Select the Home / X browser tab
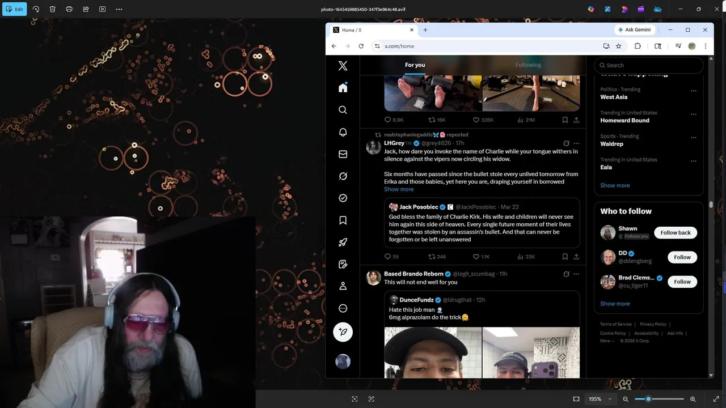 click(x=373, y=30)
